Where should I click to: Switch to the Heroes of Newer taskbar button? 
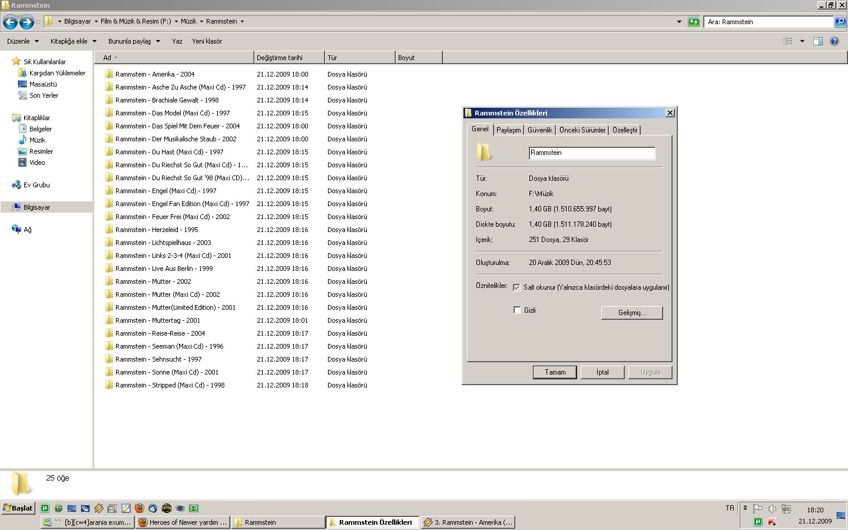pos(183,522)
